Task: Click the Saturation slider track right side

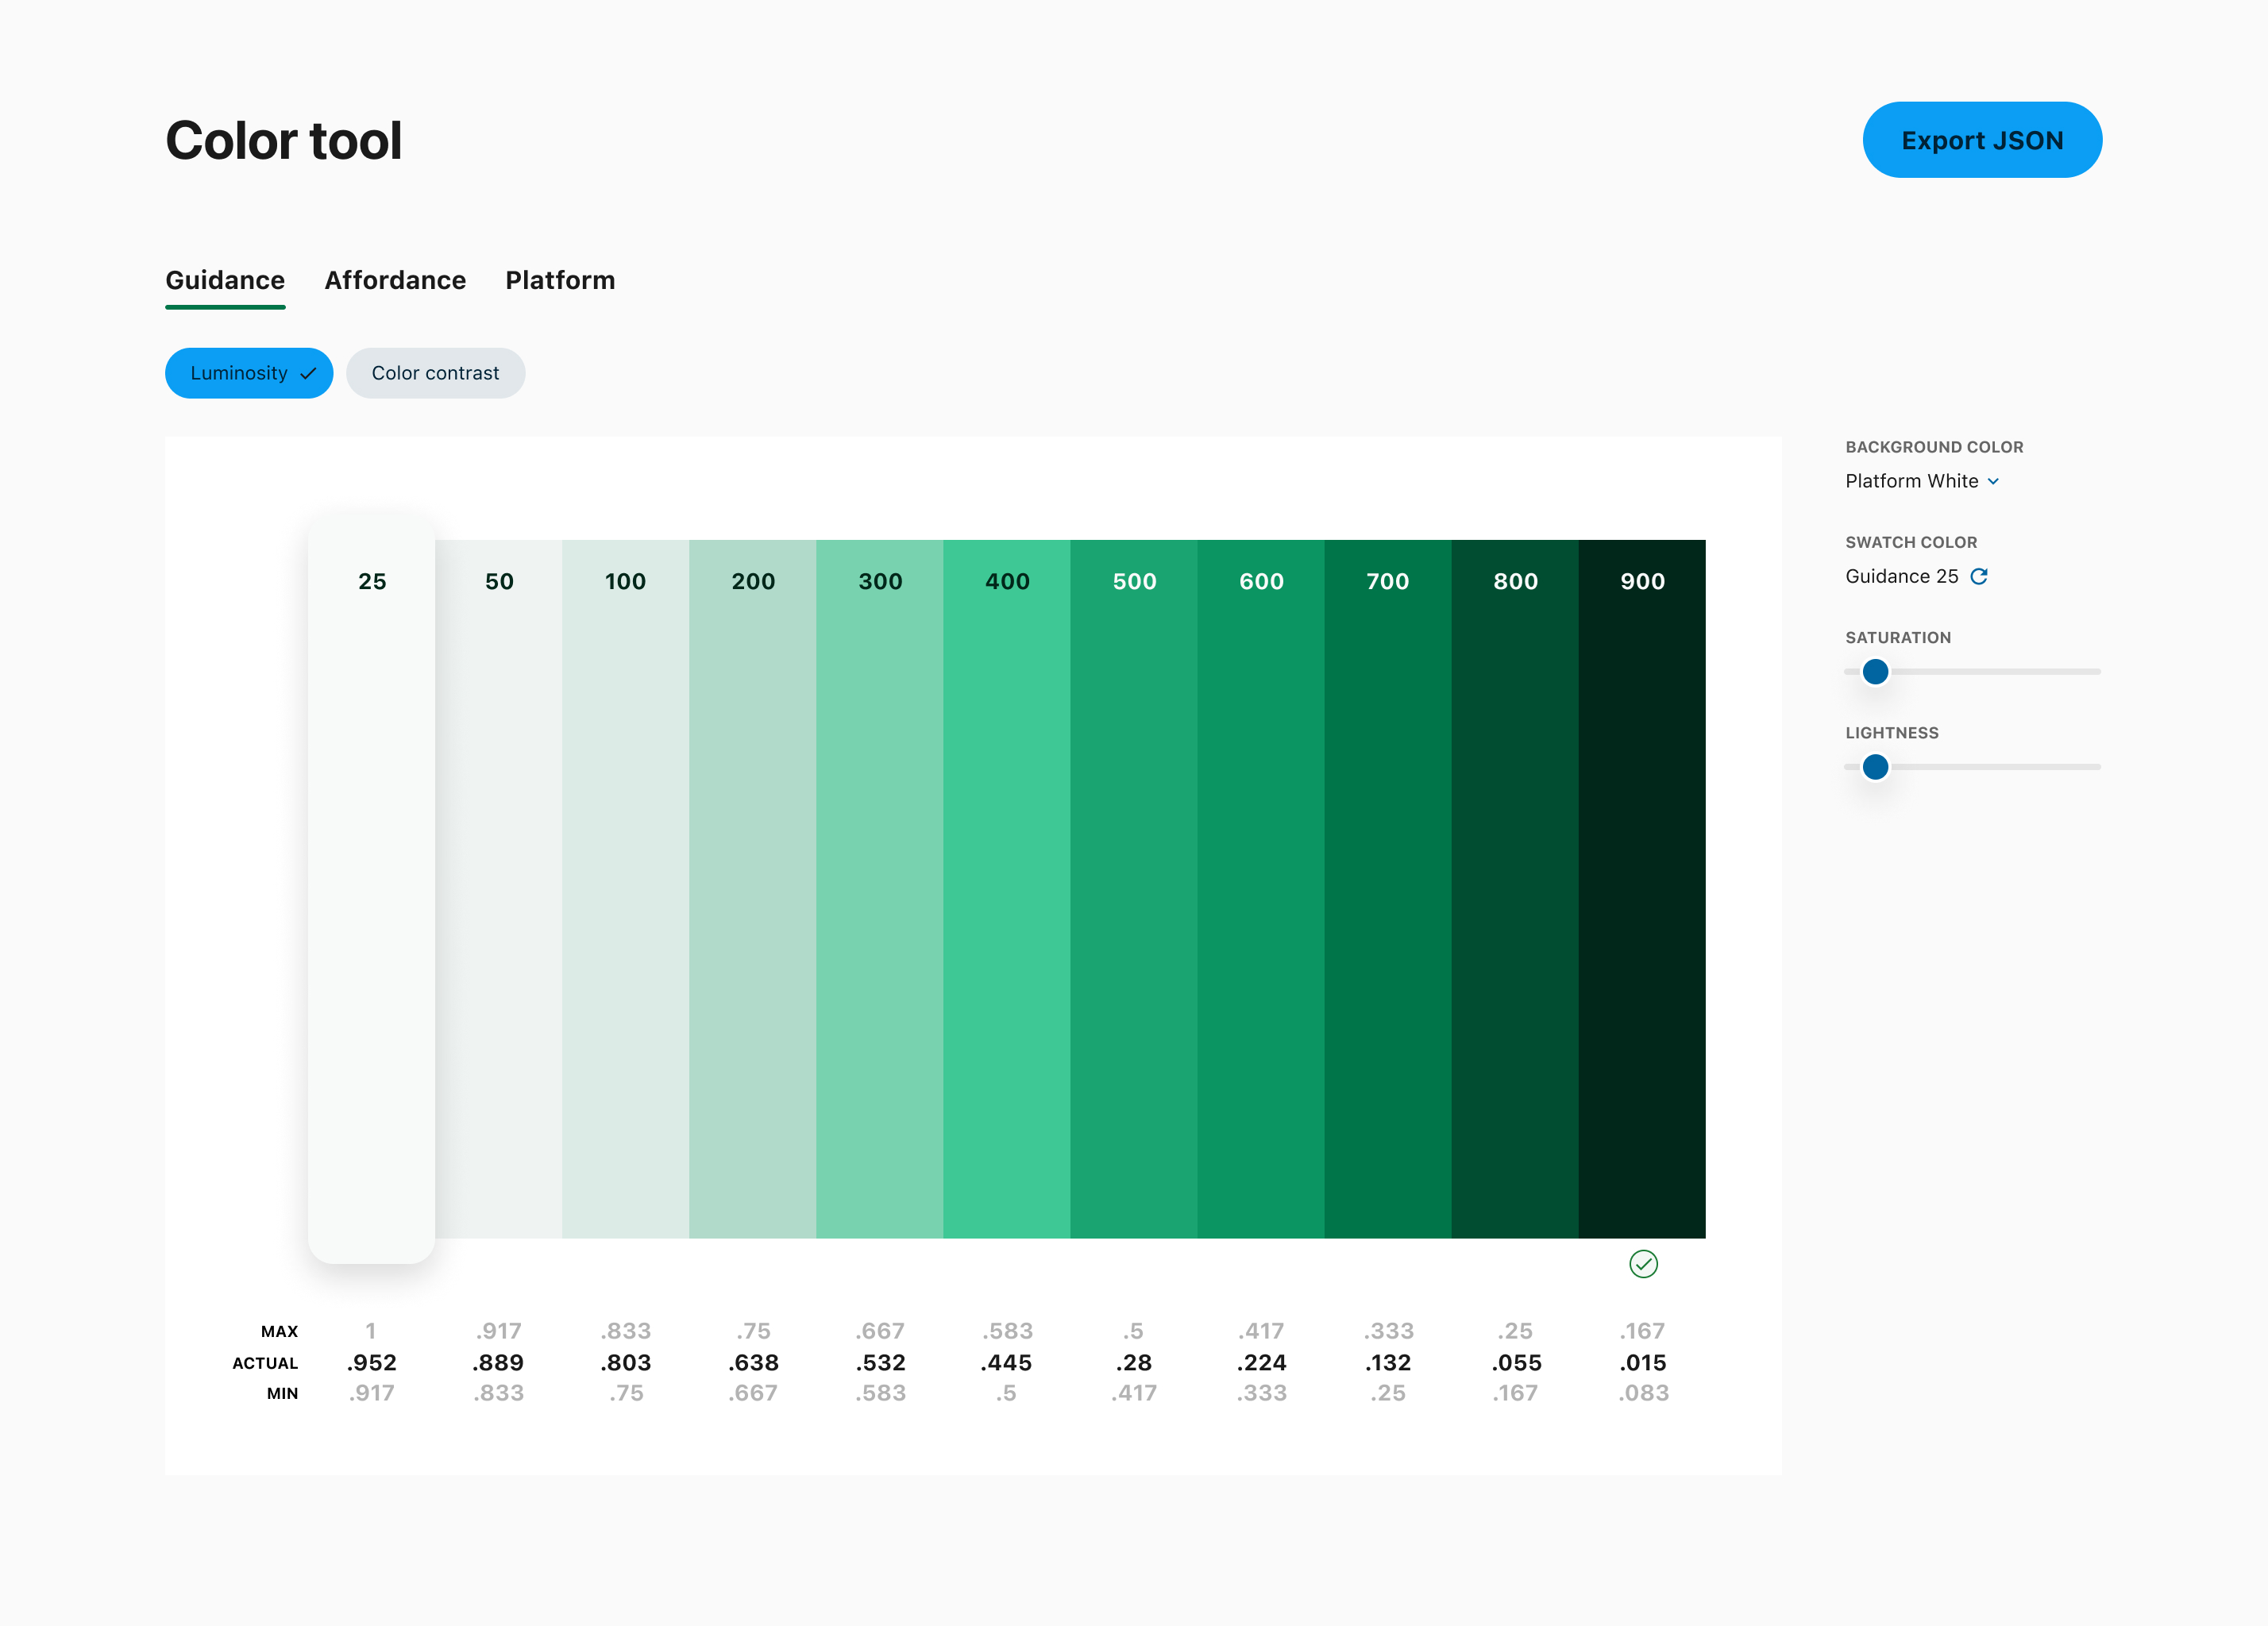Action: click(x=1995, y=671)
